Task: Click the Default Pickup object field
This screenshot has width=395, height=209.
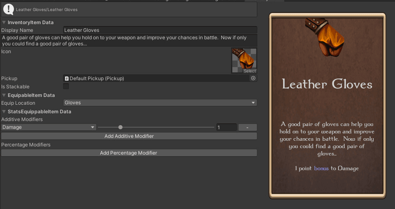Action: pos(156,78)
